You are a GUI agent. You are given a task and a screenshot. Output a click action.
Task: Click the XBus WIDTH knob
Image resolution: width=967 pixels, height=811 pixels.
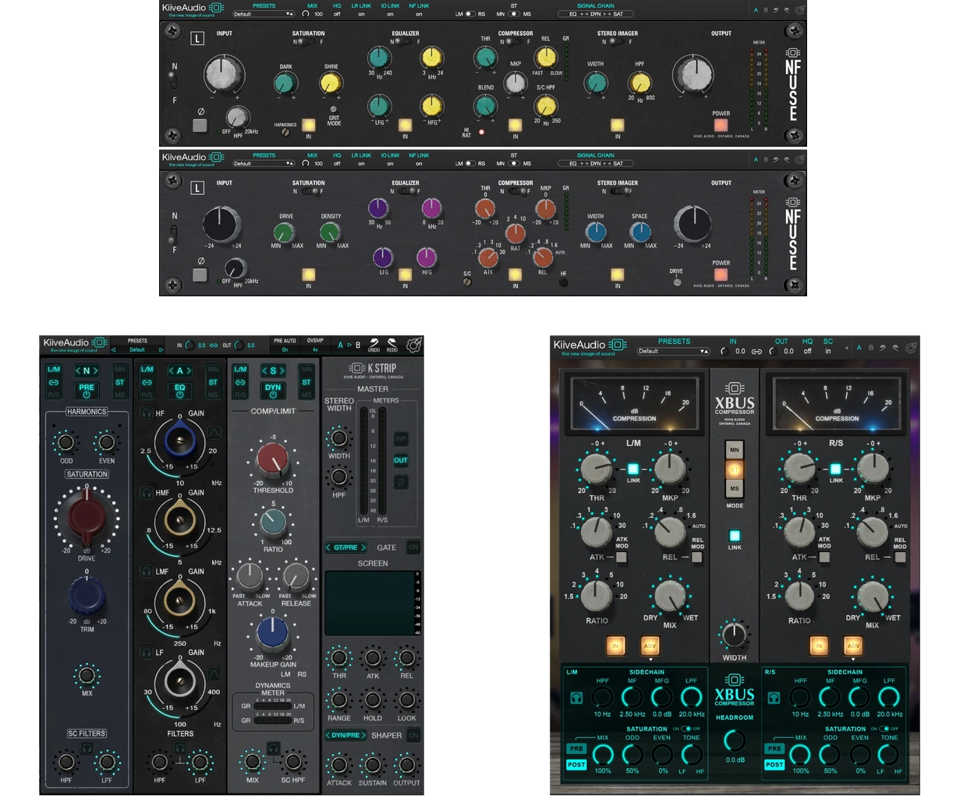[734, 635]
